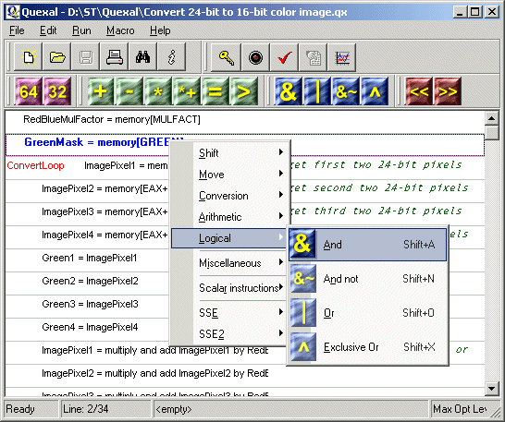Click the green greater-than button
The width and height of the screenshot is (505, 422).
pyautogui.click(x=244, y=91)
